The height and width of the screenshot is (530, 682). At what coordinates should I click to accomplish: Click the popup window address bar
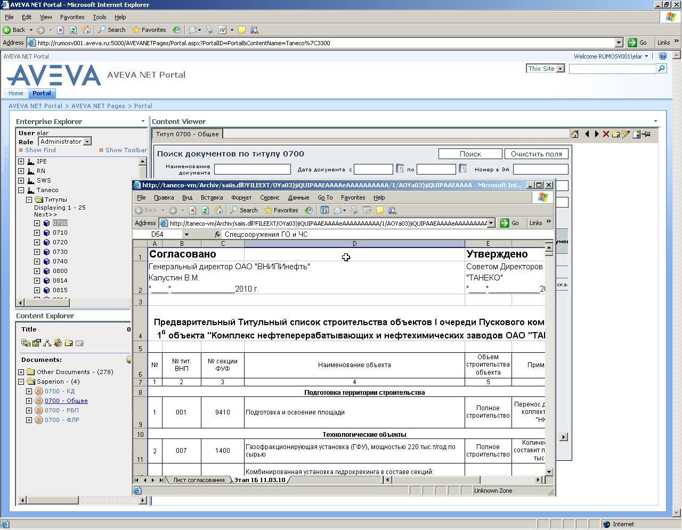point(328,223)
